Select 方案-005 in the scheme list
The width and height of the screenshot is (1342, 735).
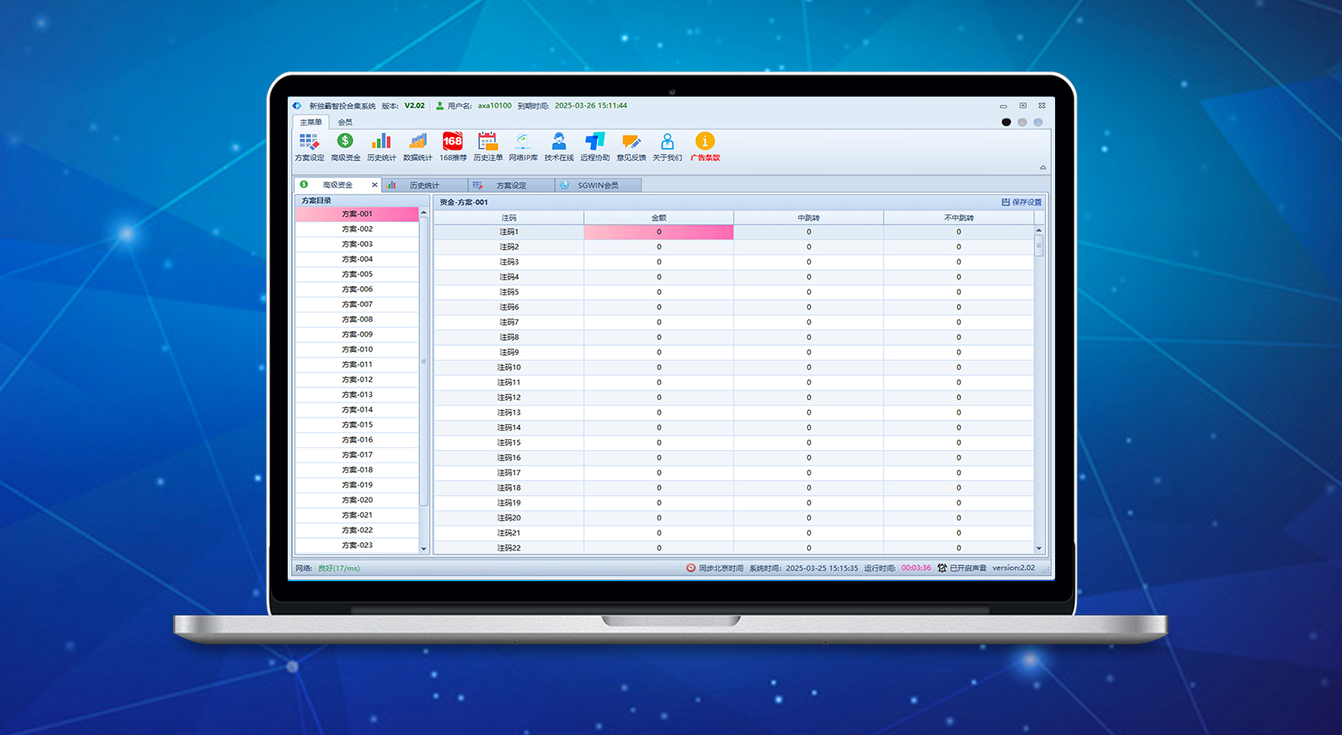[x=357, y=274]
